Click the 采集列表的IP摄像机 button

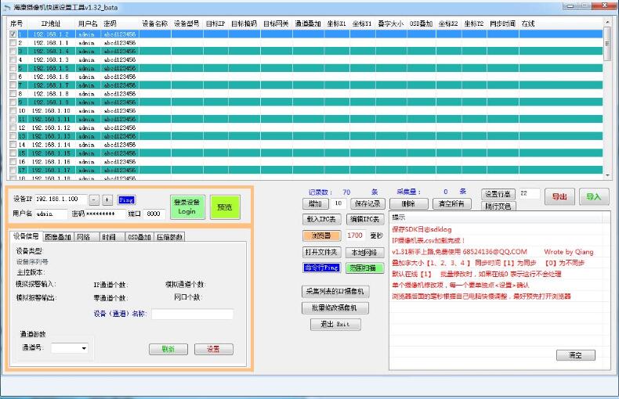coord(335,291)
